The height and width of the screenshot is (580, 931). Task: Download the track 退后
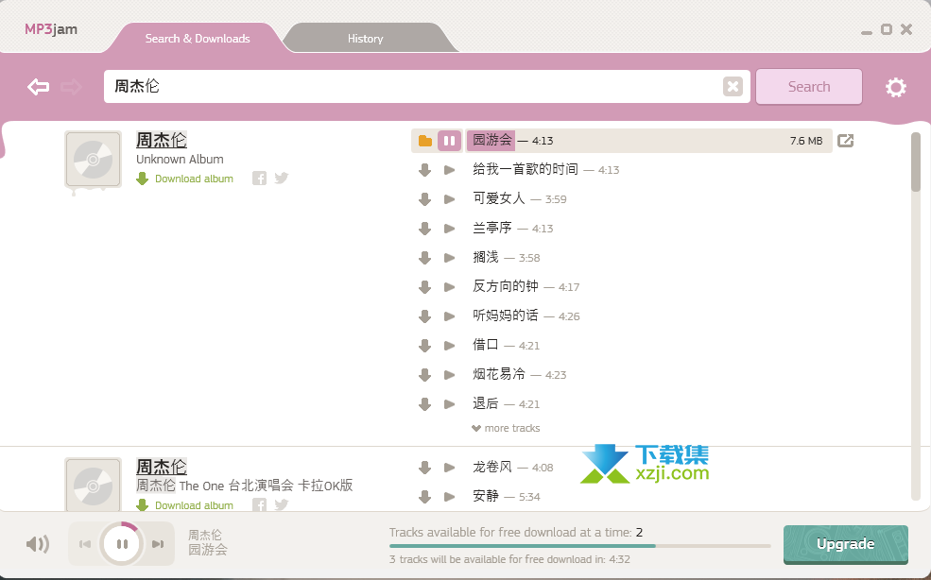tap(424, 405)
